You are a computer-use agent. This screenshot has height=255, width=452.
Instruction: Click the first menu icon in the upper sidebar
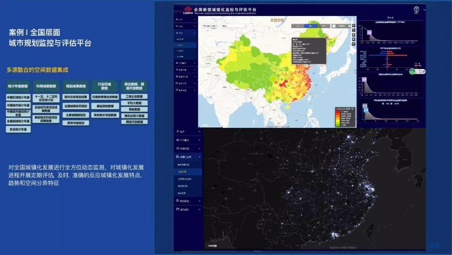(177, 19)
